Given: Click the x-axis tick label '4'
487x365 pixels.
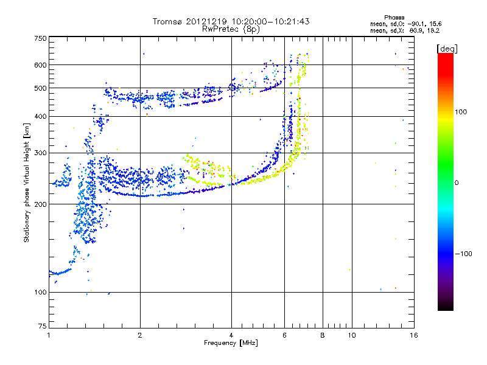Looking at the screenshot, I should (x=231, y=335).
